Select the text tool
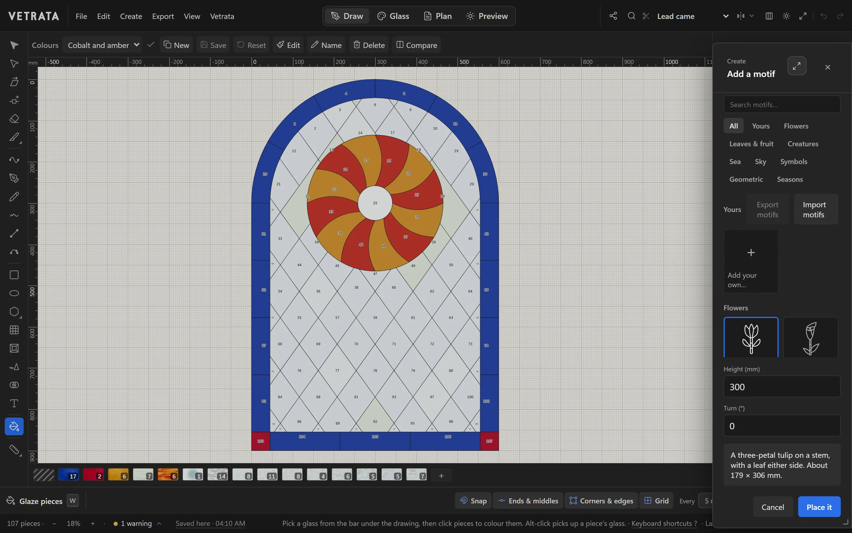Image resolution: width=852 pixels, height=533 pixels. point(14,403)
